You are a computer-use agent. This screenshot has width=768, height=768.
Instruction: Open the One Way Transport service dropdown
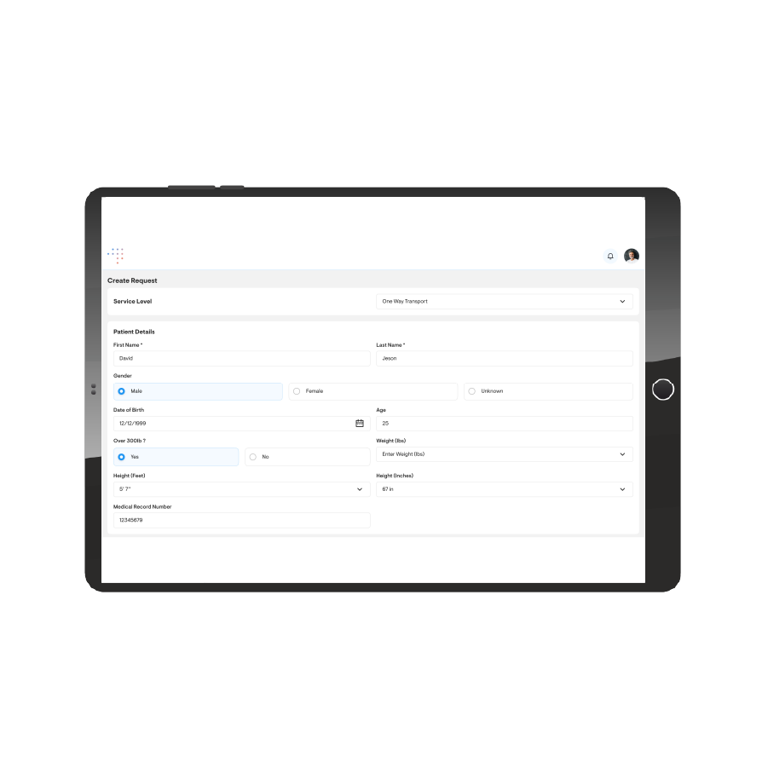(505, 301)
